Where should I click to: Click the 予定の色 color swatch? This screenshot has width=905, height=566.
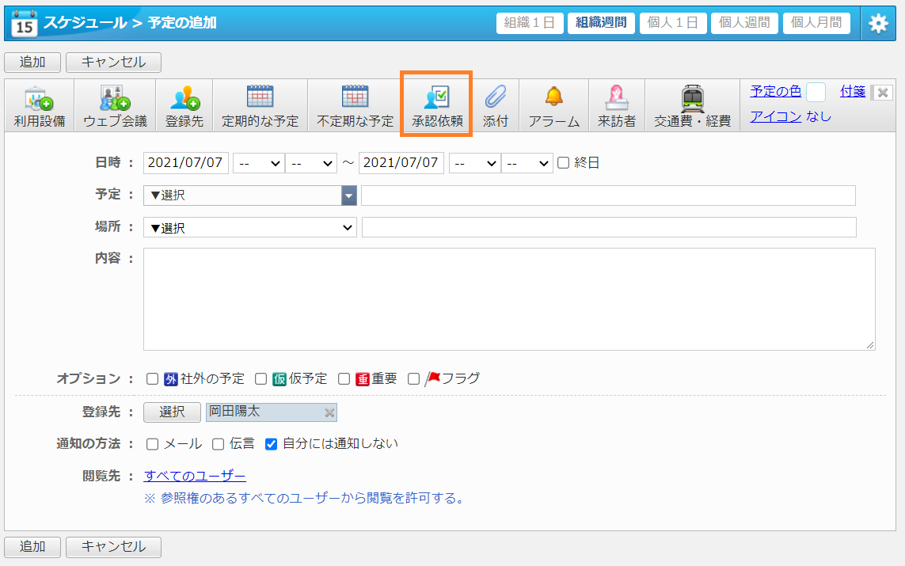click(x=816, y=92)
